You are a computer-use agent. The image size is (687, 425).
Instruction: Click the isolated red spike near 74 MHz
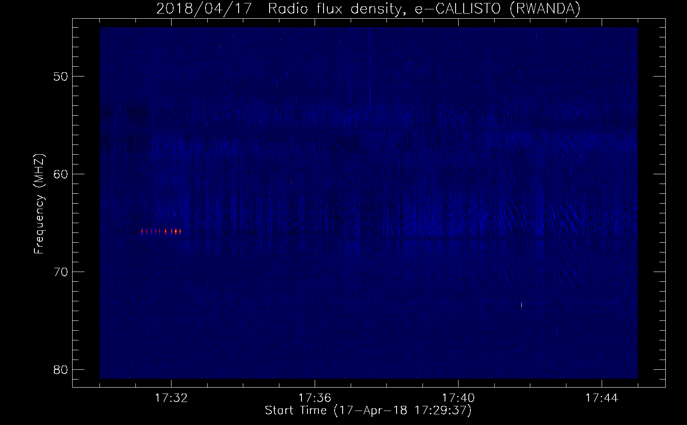coord(521,306)
